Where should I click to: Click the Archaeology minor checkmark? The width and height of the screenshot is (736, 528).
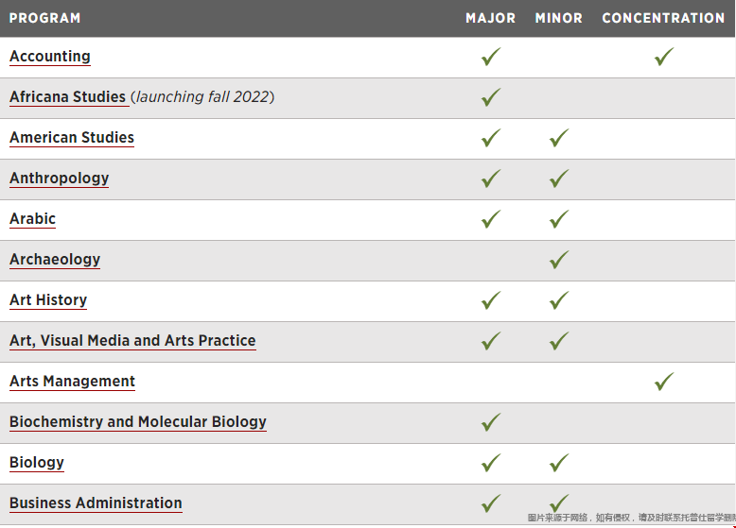pyautogui.click(x=559, y=260)
